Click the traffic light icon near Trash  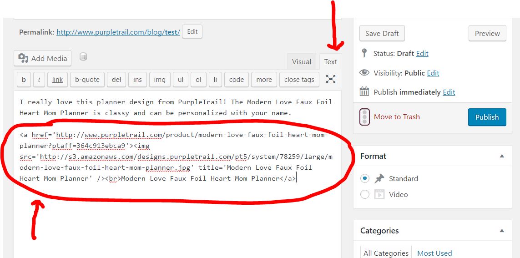(364, 117)
